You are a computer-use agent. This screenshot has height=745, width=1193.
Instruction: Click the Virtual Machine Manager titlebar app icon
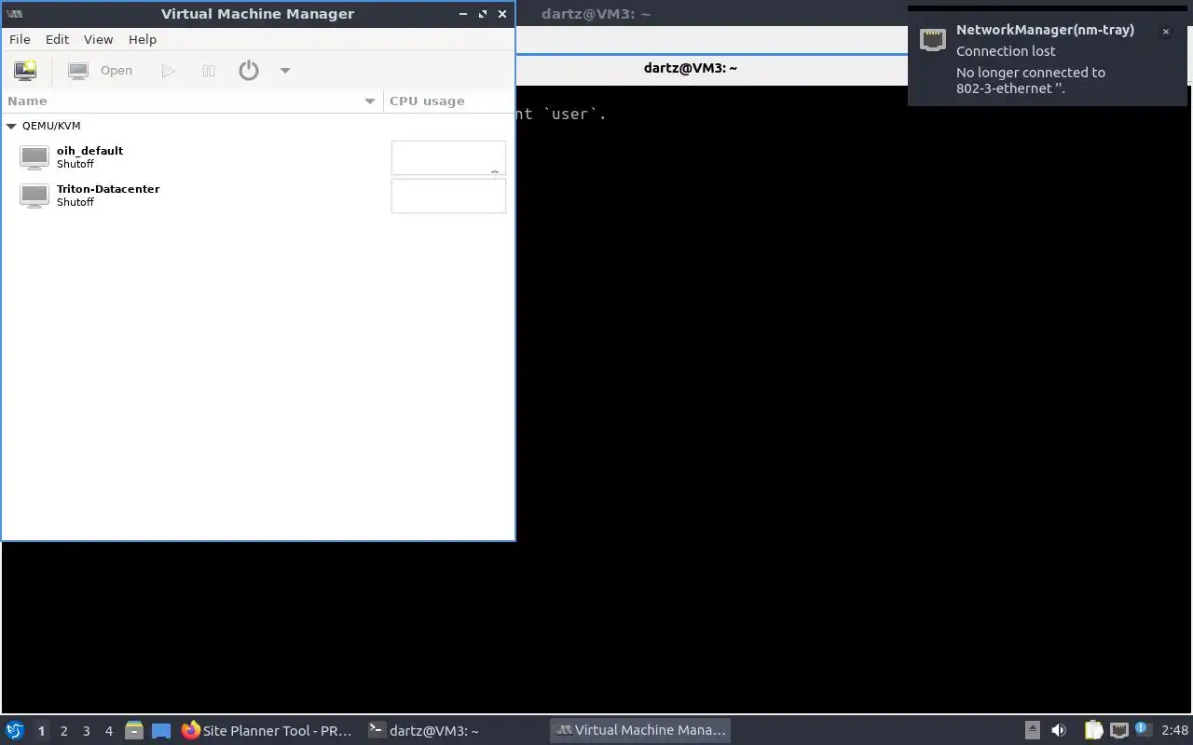pyautogui.click(x=14, y=14)
